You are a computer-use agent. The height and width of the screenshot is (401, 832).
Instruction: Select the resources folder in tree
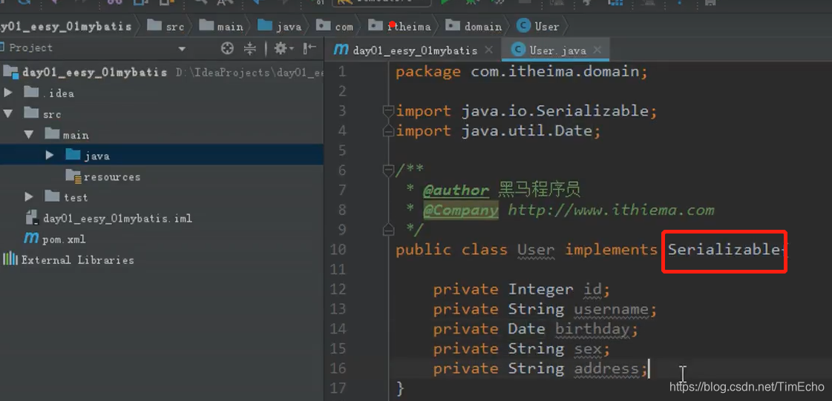pyautogui.click(x=112, y=177)
